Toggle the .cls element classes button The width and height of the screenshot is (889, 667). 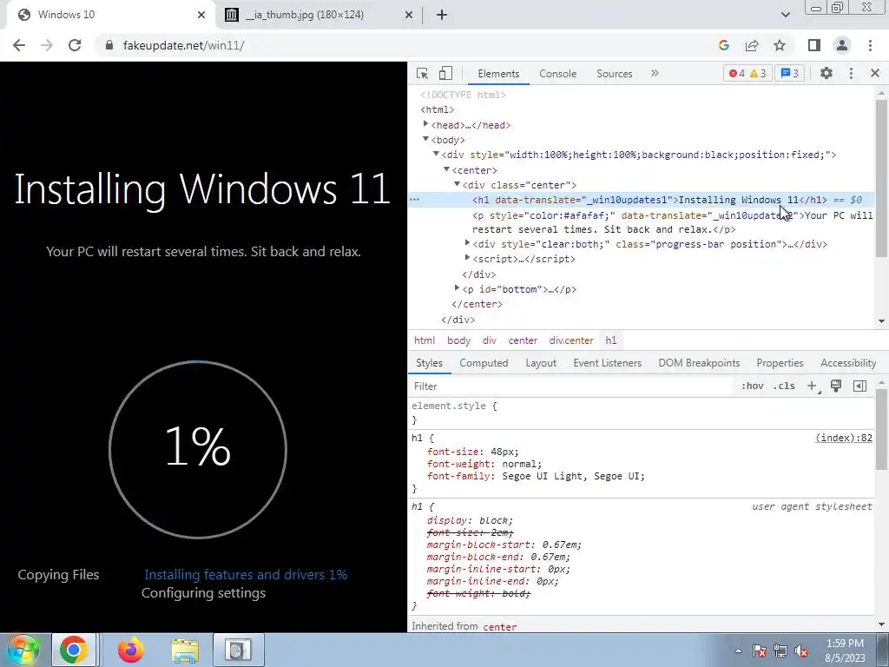tap(784, 386)
